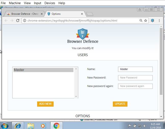Open the Browser Defence extension icon

pos(152,20)
